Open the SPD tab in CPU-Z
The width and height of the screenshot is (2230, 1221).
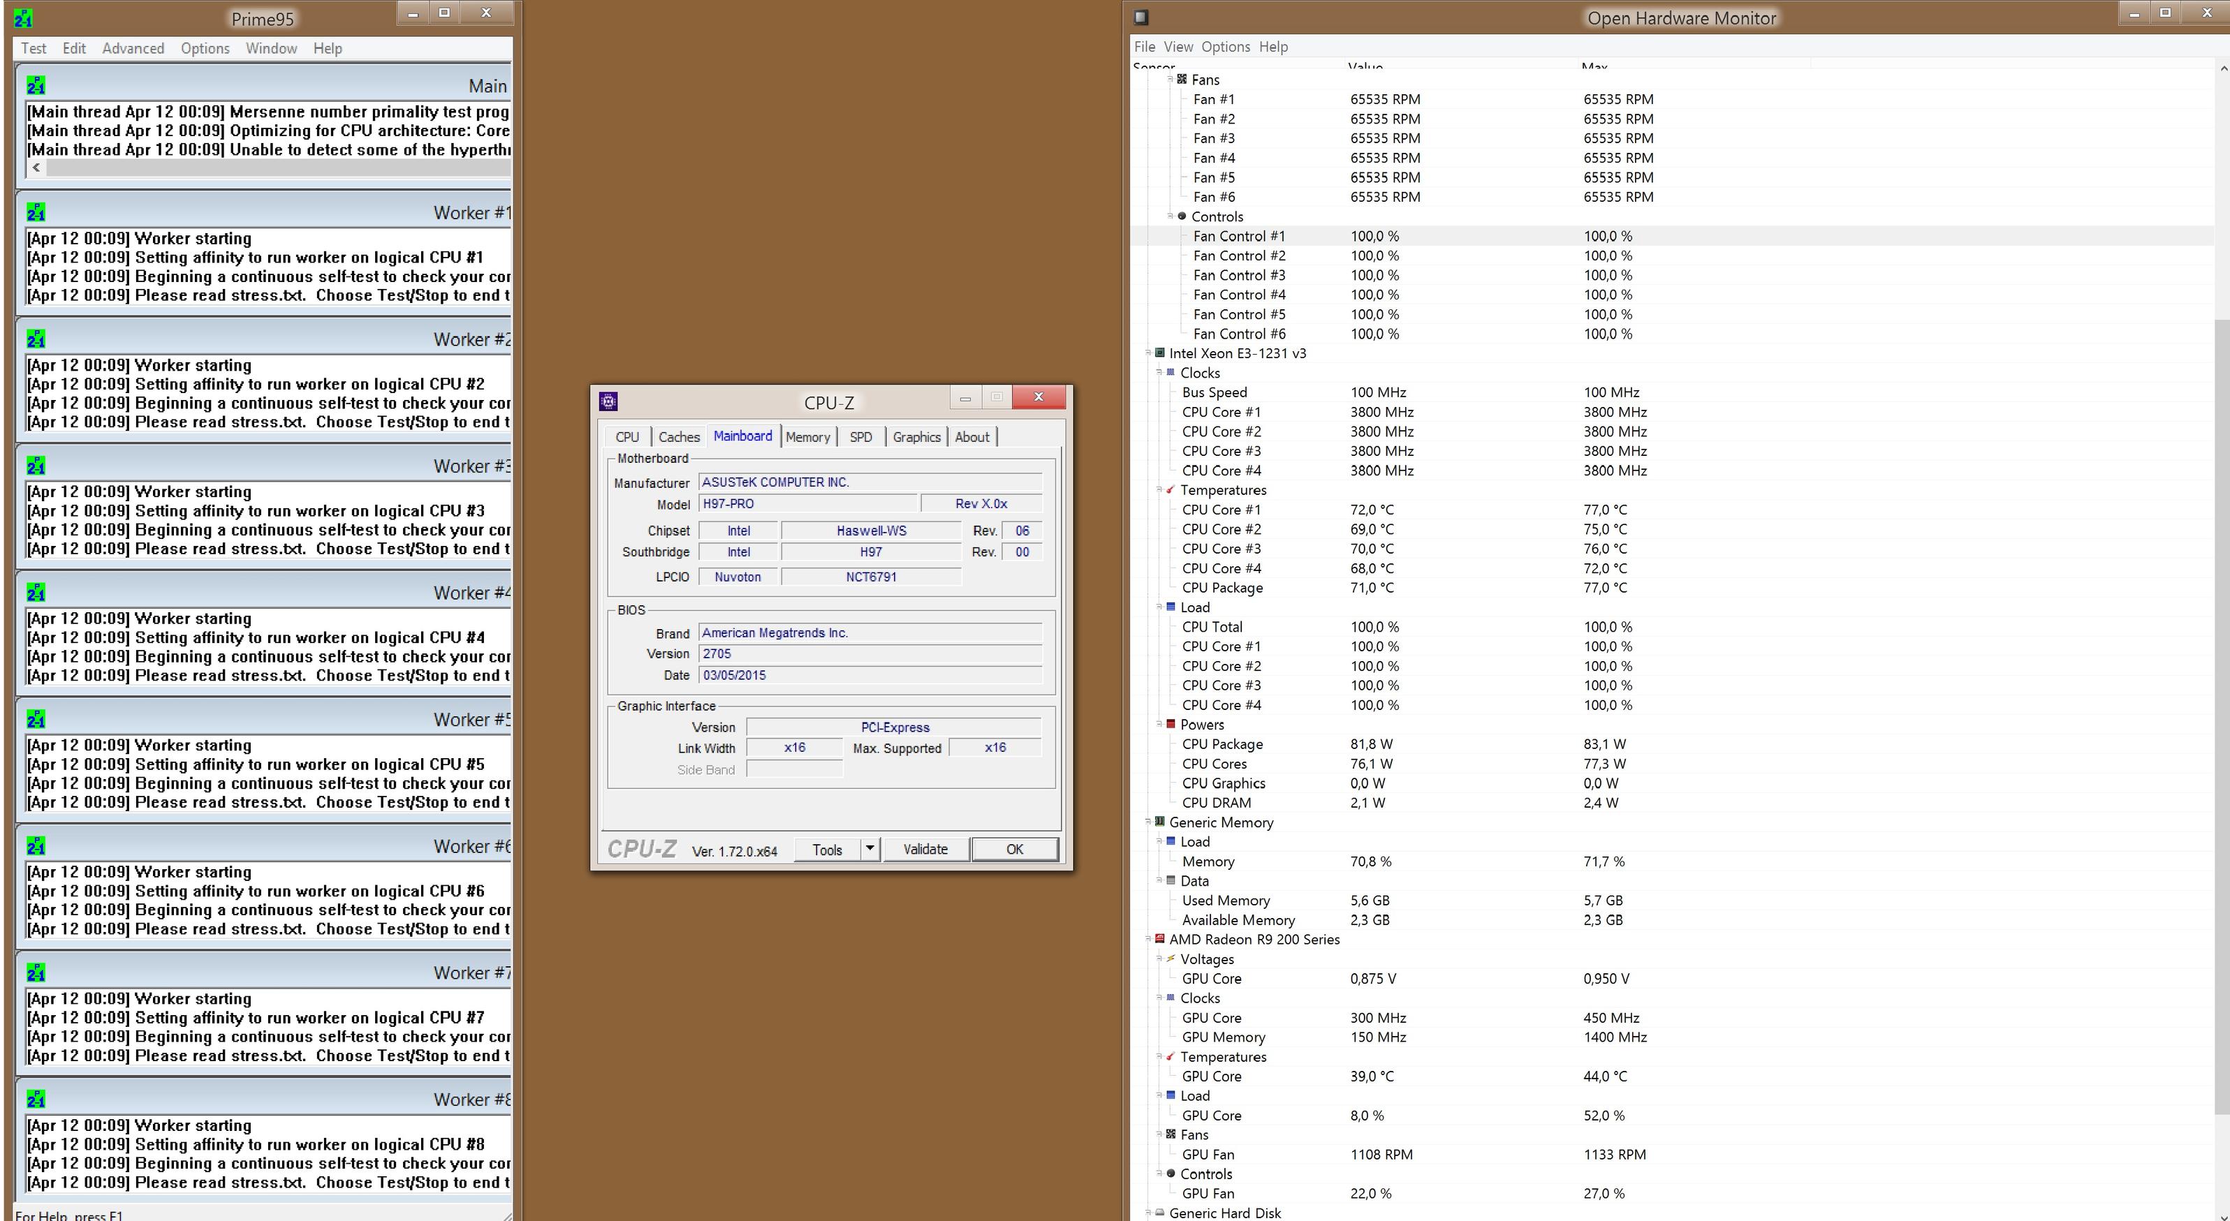coord(860,437)
